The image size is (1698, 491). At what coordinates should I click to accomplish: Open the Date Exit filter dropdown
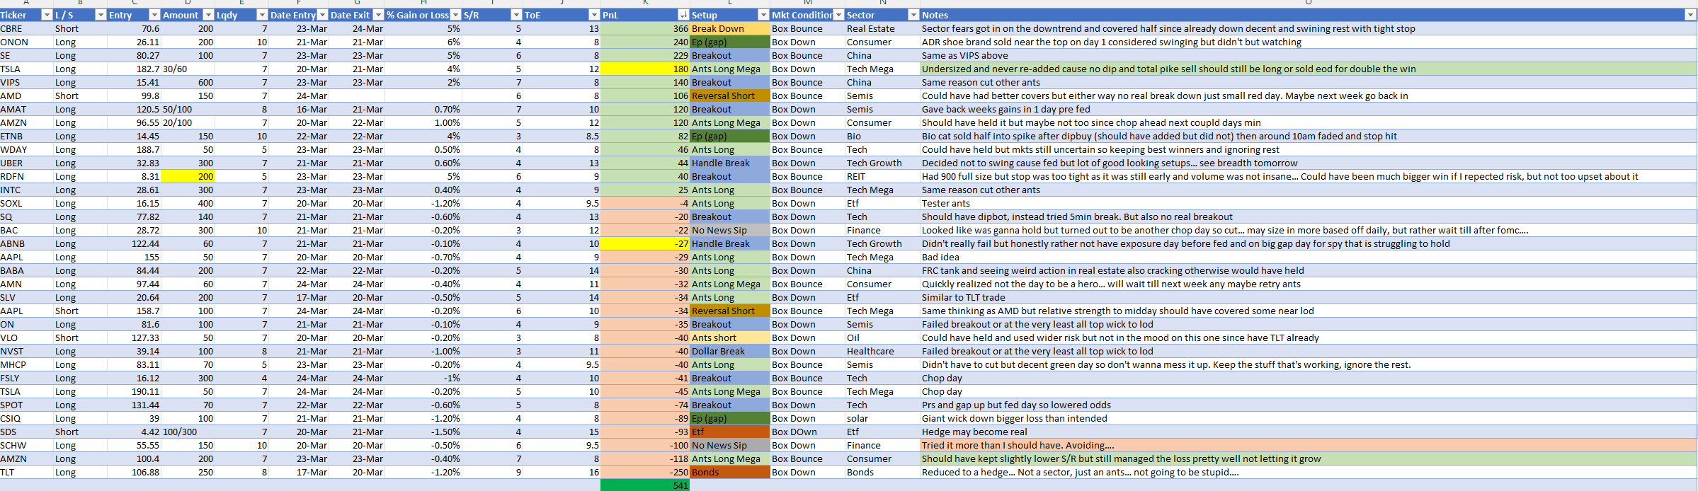378,15
